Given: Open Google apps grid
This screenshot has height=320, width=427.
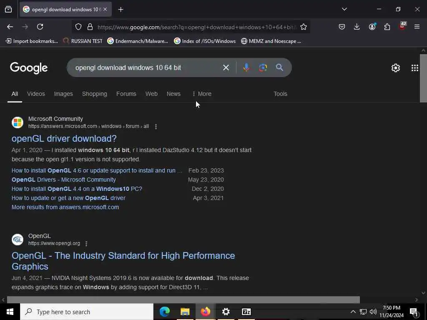Looking at the screenshot, I should coord(414,68).
